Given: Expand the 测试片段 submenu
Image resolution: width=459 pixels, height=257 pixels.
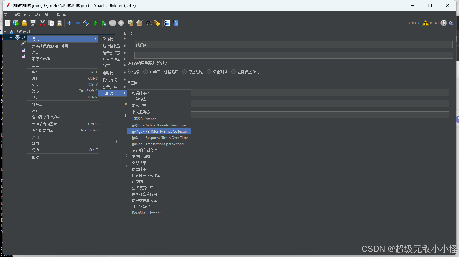Looking at the screenshot, I should pyautogui.click(x=113, y=80).
